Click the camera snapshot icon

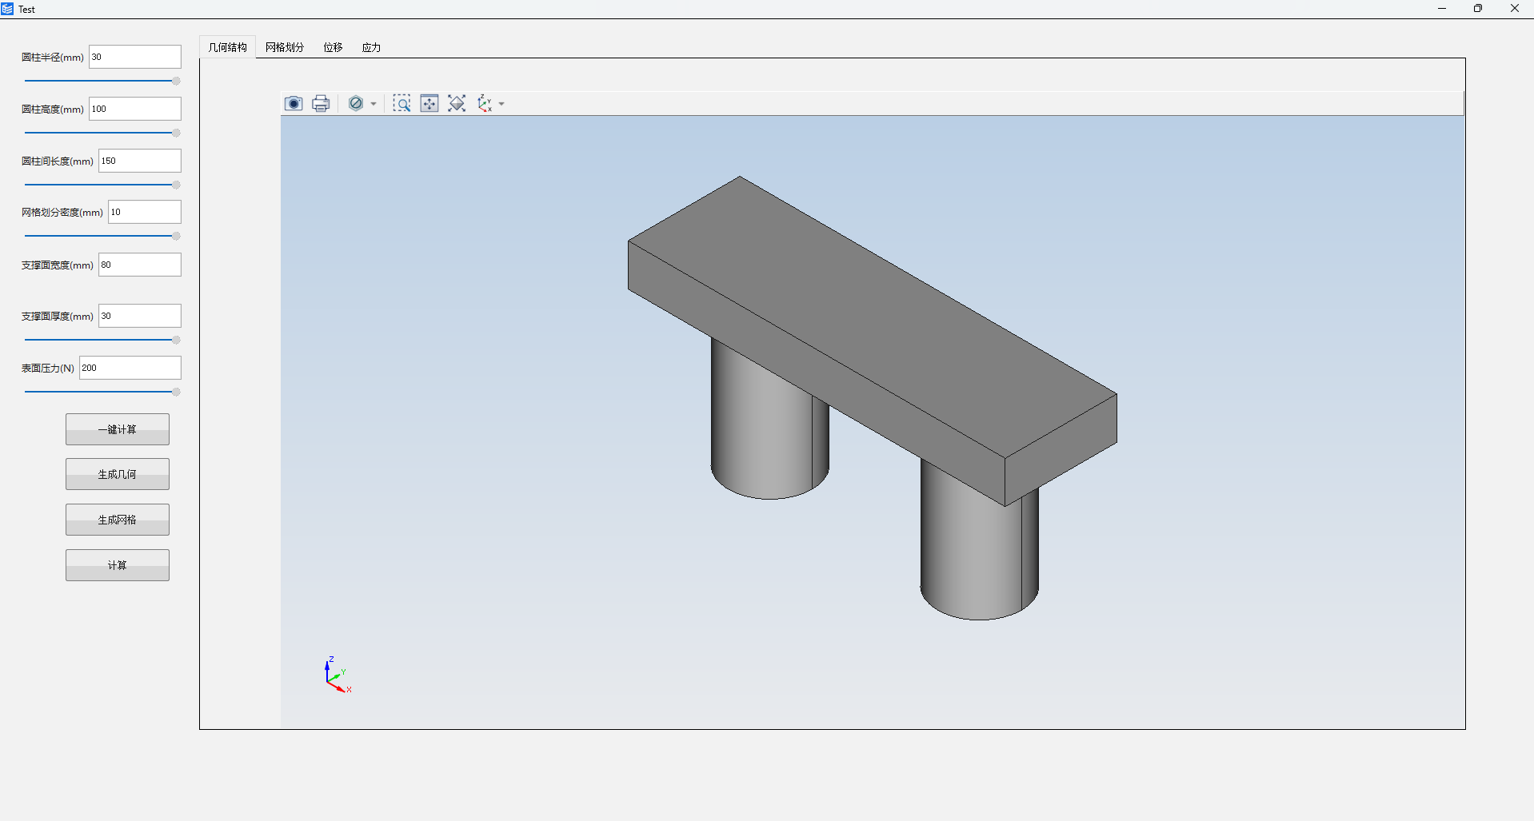294,103
